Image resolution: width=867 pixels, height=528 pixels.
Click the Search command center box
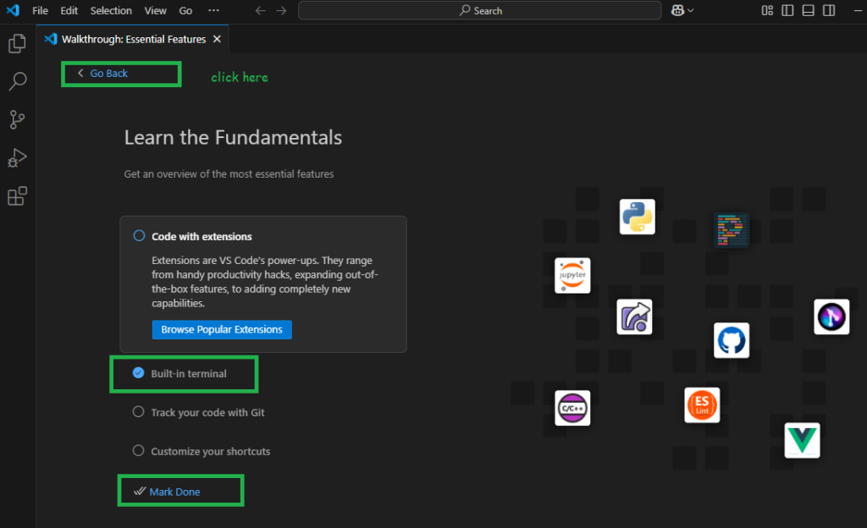(479, 11)
